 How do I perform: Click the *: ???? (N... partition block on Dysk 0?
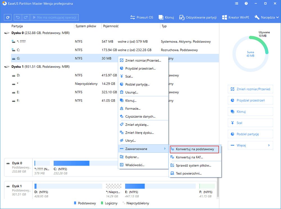tap(42, 163)
